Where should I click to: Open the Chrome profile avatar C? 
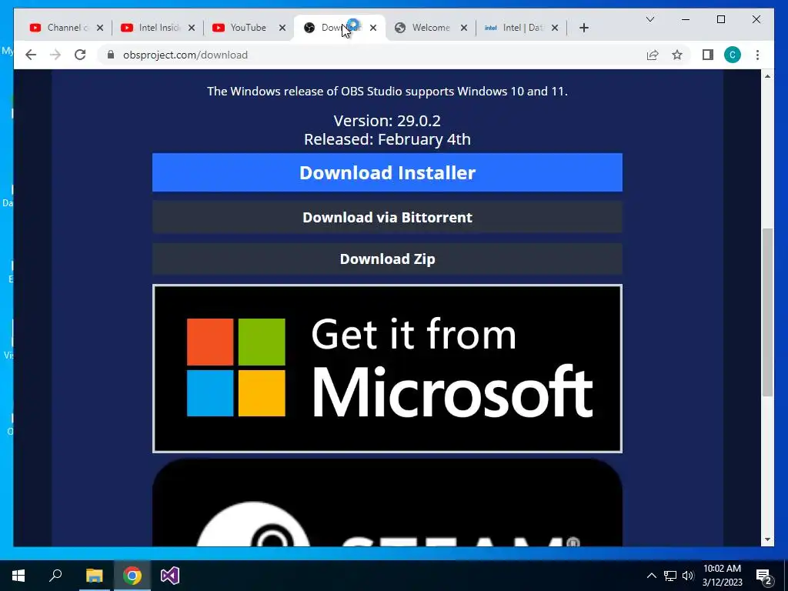click(x=733, y=55)
